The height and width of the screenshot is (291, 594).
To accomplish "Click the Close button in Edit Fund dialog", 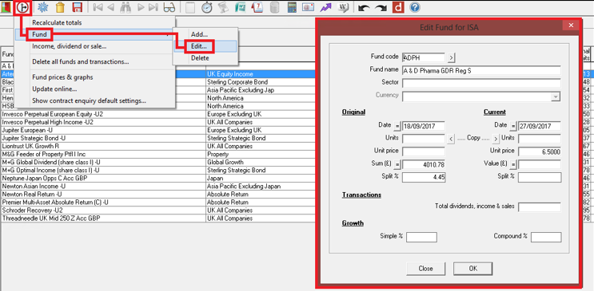I will tap(425, 269).
